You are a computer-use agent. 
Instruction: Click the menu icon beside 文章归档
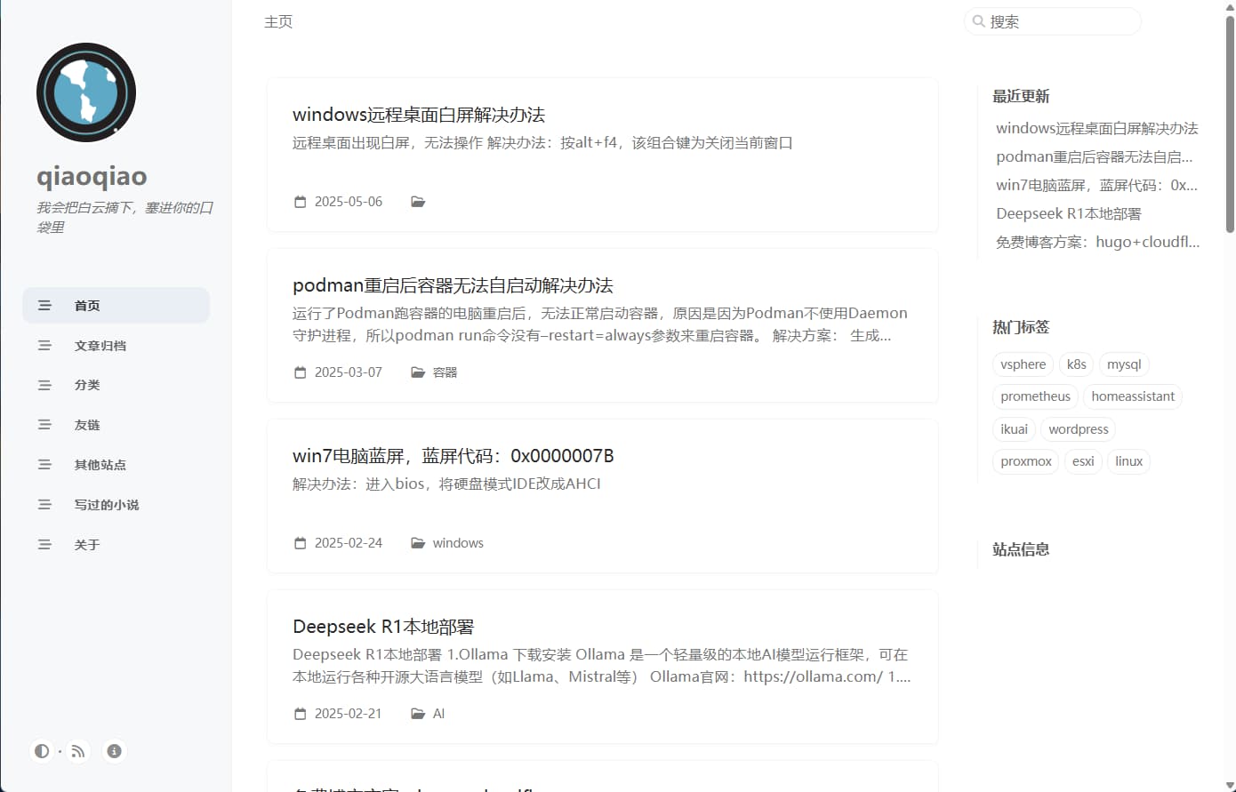[x=44, y=345]
